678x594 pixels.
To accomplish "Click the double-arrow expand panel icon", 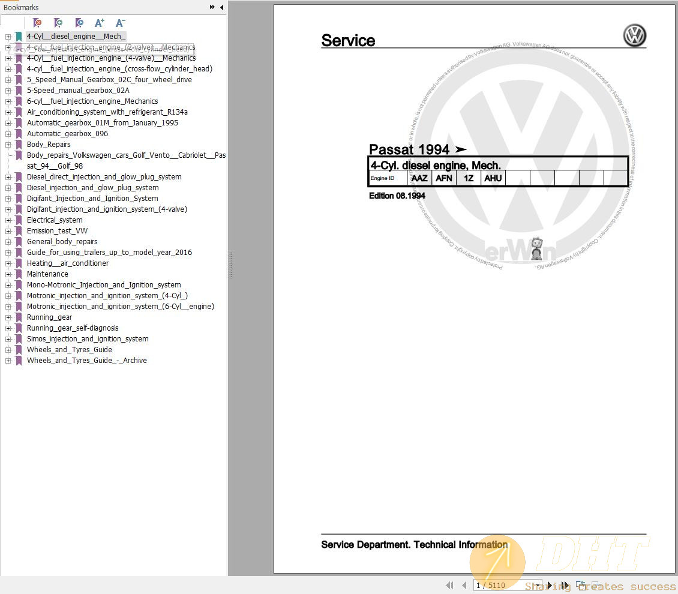I will 212,7.
